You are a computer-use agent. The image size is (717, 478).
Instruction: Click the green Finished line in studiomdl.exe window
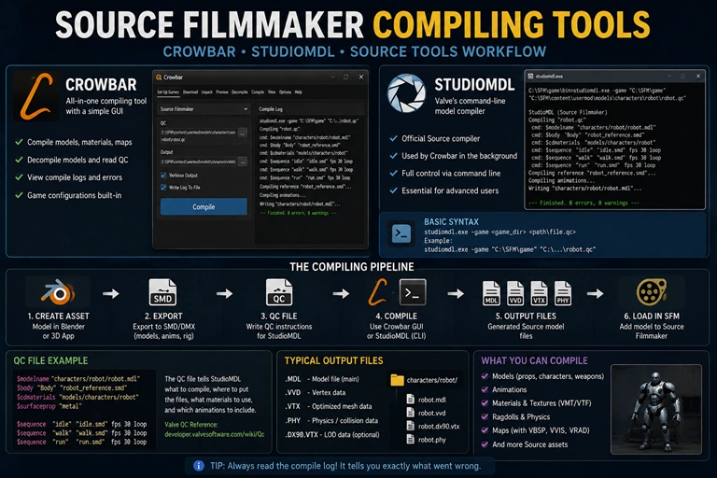(583, 203)
